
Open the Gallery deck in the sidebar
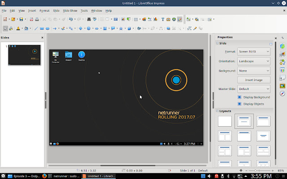283,85
